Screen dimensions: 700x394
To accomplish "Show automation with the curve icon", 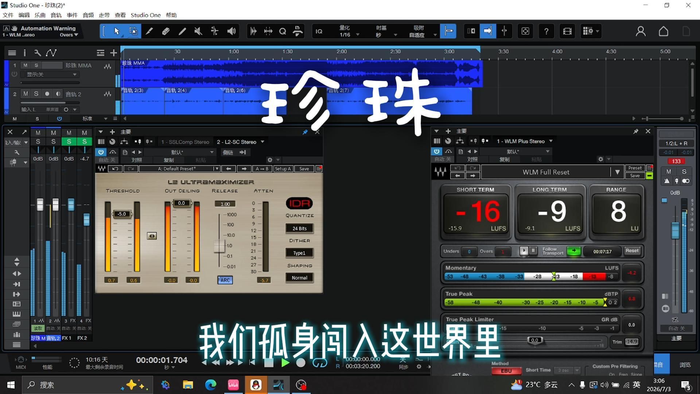I will click(x=51, y=53).
